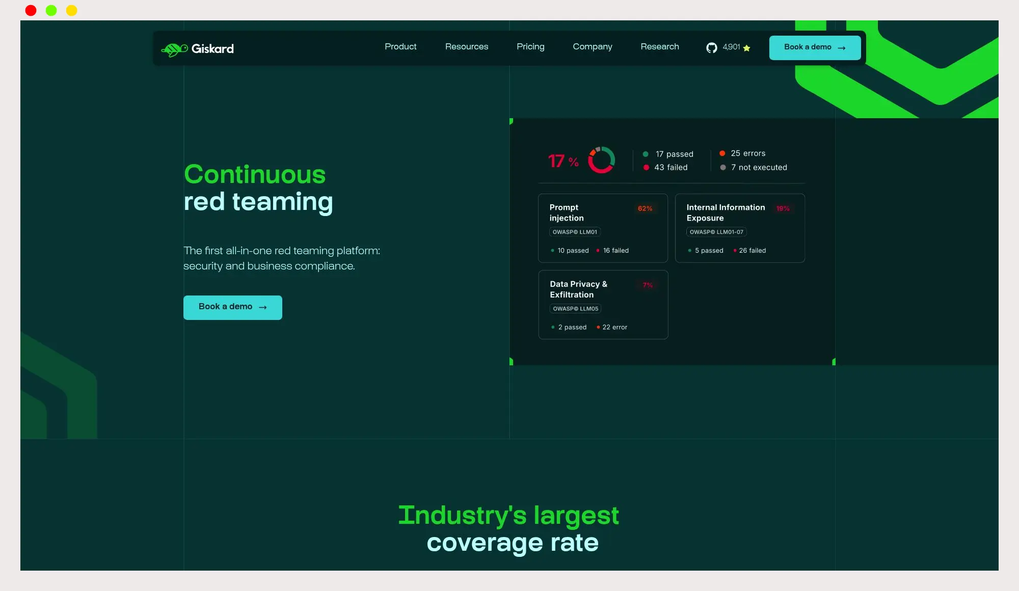Click the Data Privacy & Exfiltration card

[603, 304]
